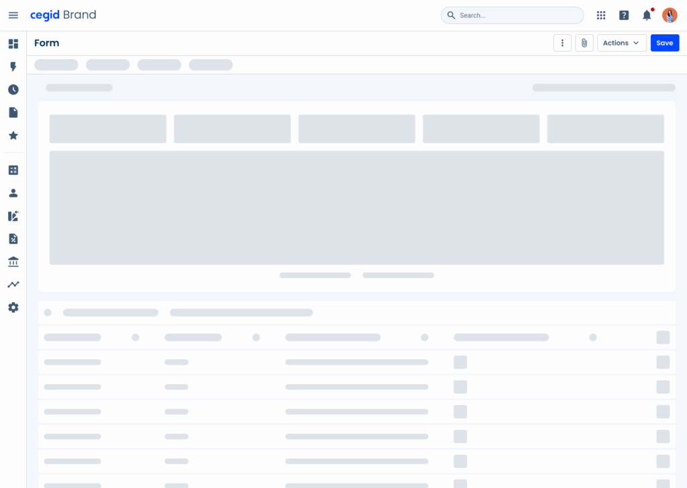Screen dimensions: 687x488
Task: Open the hamburger navigation menu
Action: point(13,15)
